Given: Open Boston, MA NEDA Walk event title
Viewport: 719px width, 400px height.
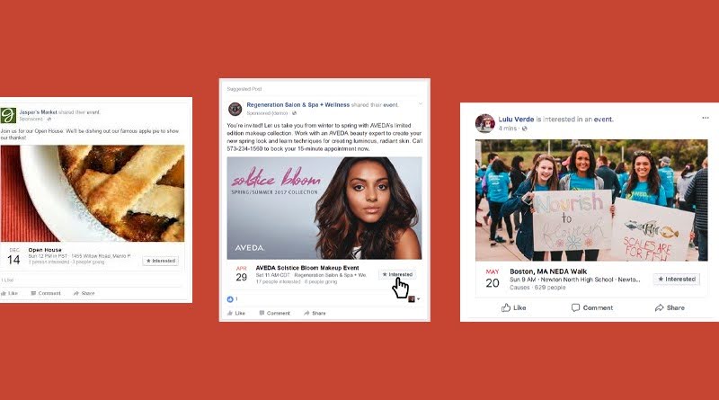Looking at the screenshot, I should click(x=548, y=271).
